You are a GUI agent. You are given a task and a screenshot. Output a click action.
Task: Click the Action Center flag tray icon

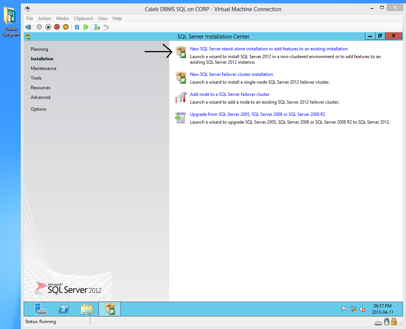tap(344, 309)
